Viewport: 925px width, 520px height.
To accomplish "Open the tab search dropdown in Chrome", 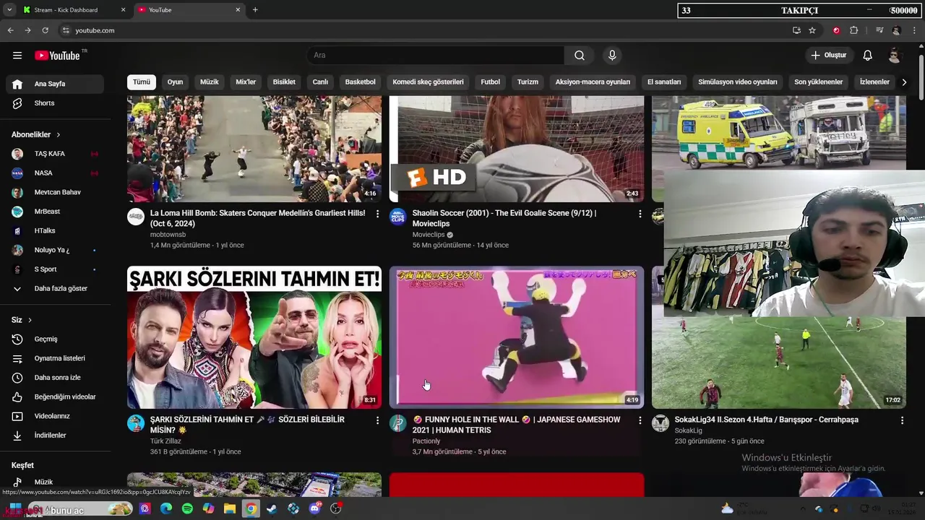I will click(x=9, y=10).
